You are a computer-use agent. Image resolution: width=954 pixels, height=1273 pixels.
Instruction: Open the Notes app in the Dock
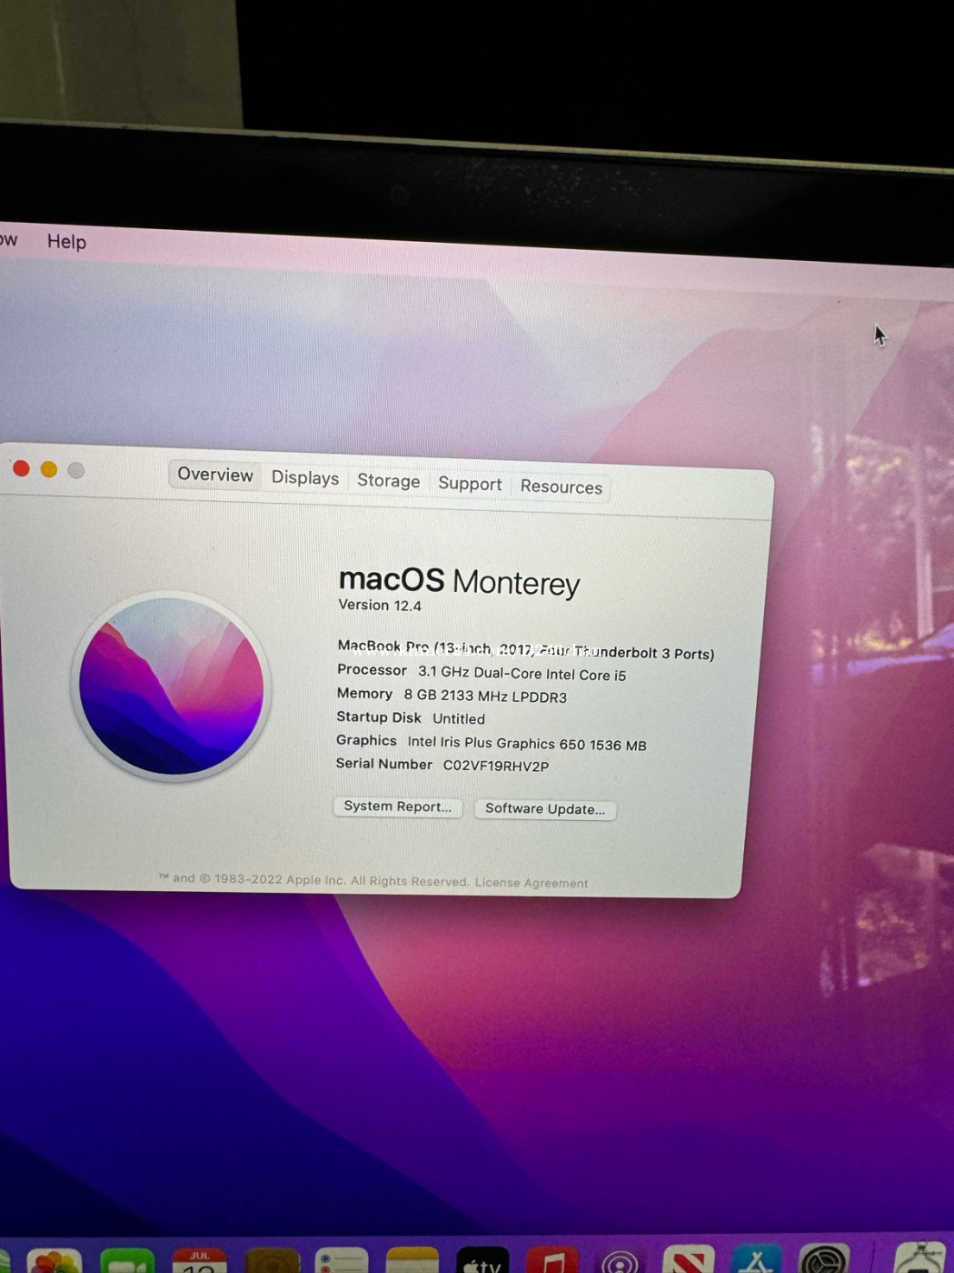[x=412, y=1261]
